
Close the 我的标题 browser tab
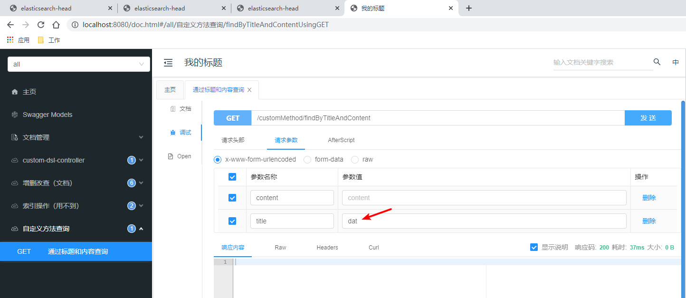point(450,8)
